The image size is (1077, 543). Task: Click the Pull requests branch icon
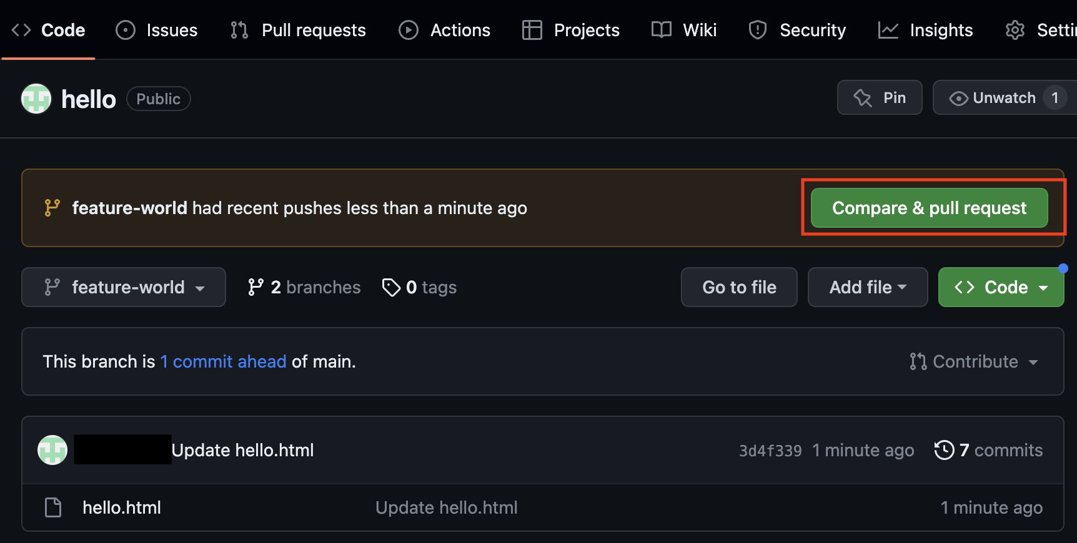pos(238,29)
